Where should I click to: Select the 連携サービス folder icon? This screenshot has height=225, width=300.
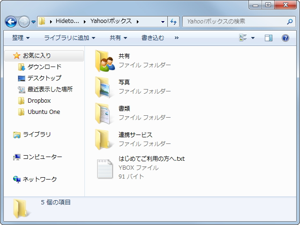tap(102, 140)
